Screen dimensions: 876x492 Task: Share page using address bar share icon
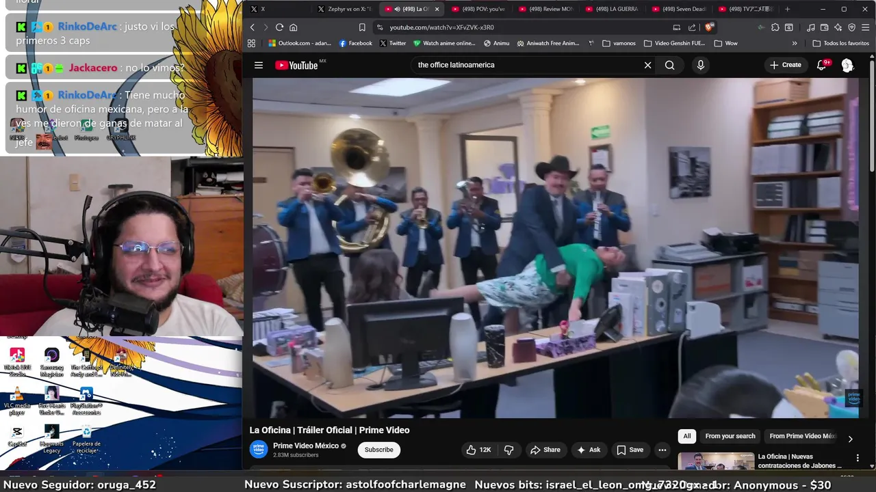coord(692,27)
